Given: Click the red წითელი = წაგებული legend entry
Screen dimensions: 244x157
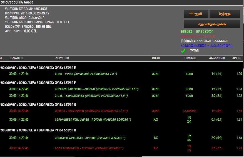Looking at the screenshot, I should click(198, 36).
